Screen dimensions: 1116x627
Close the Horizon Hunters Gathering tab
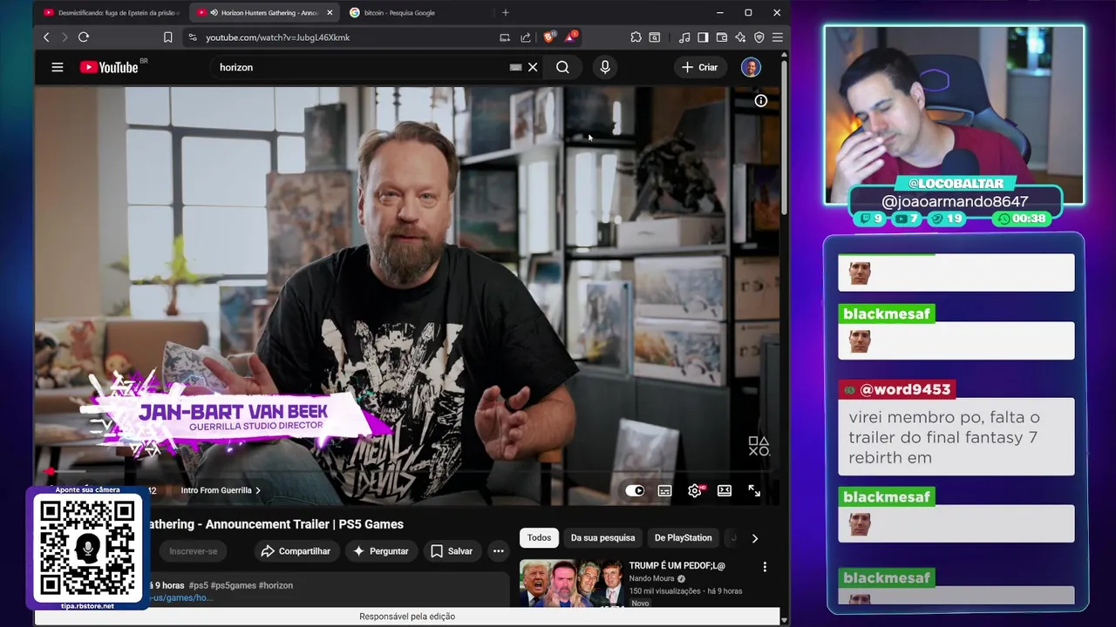tap(330, 12)
